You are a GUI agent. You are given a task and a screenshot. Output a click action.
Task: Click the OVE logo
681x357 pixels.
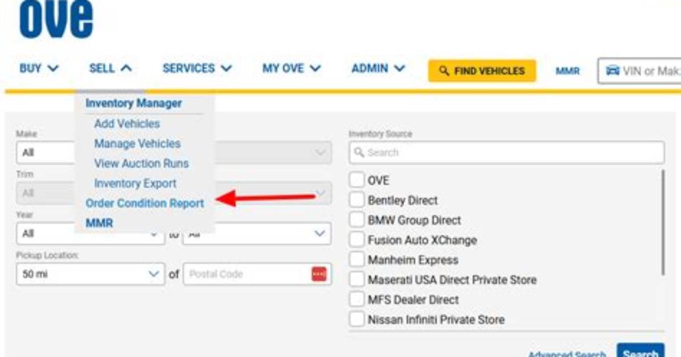pyautogui.click(x=56, y=18)
